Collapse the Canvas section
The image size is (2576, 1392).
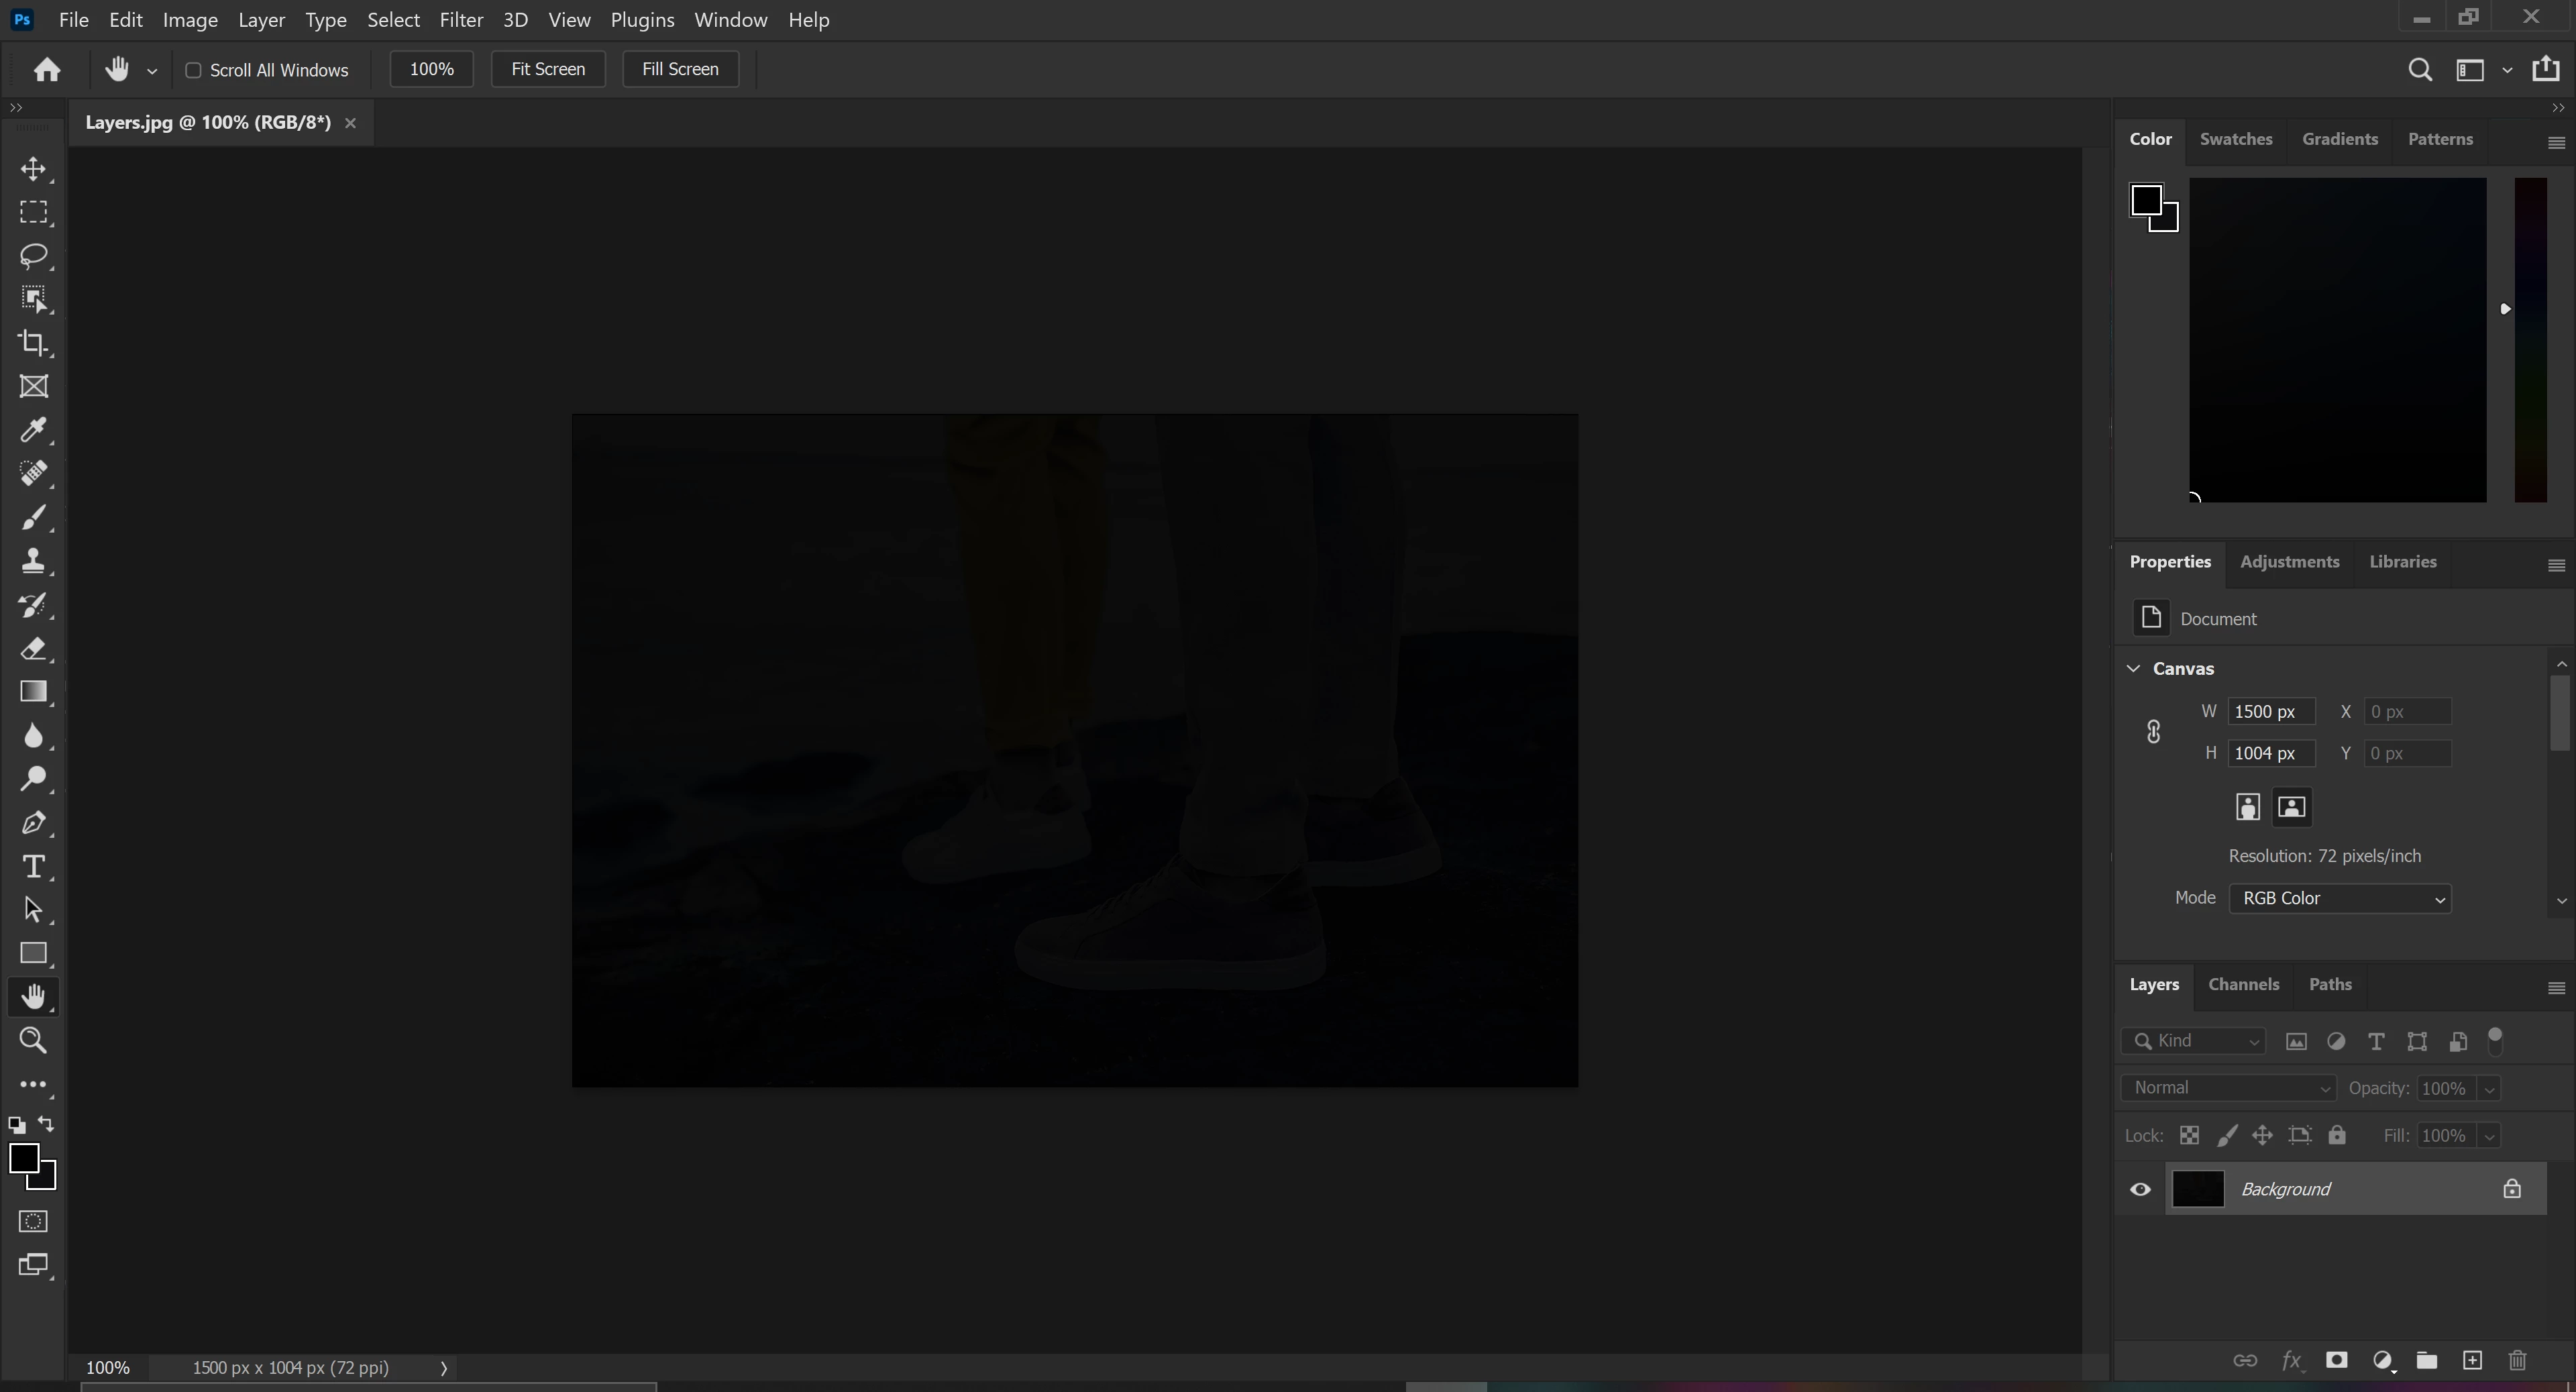2133,668
